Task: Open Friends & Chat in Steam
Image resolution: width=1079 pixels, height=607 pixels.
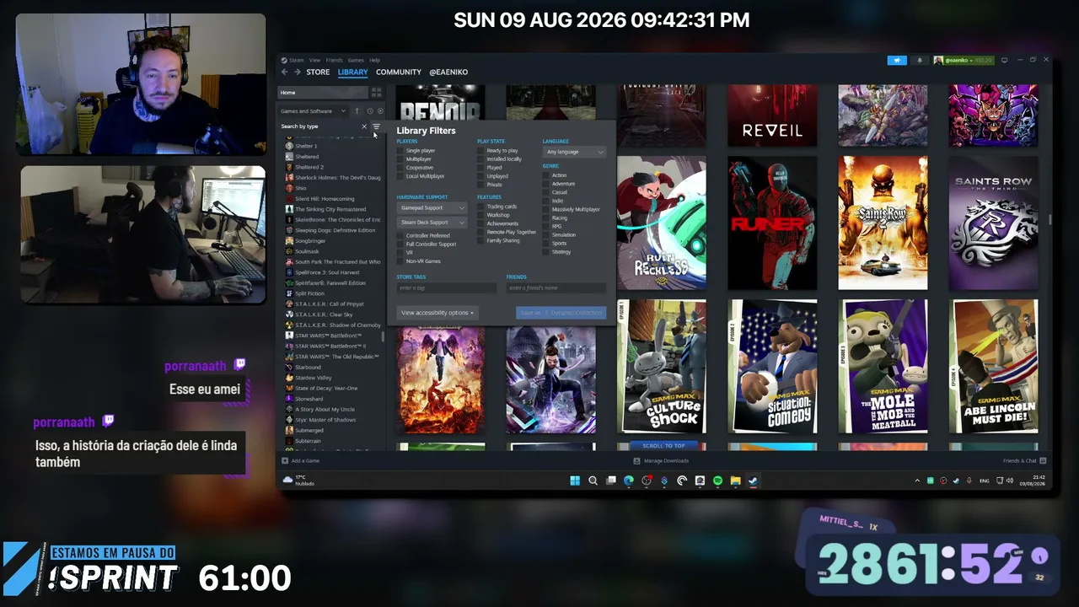Action: point(1024,461)
